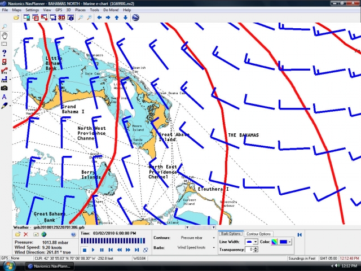Image resolution: width=361 pixels, height=271 pixels.
Task: Switch to Contour Options tab
Action: click(x=259, y=234)
